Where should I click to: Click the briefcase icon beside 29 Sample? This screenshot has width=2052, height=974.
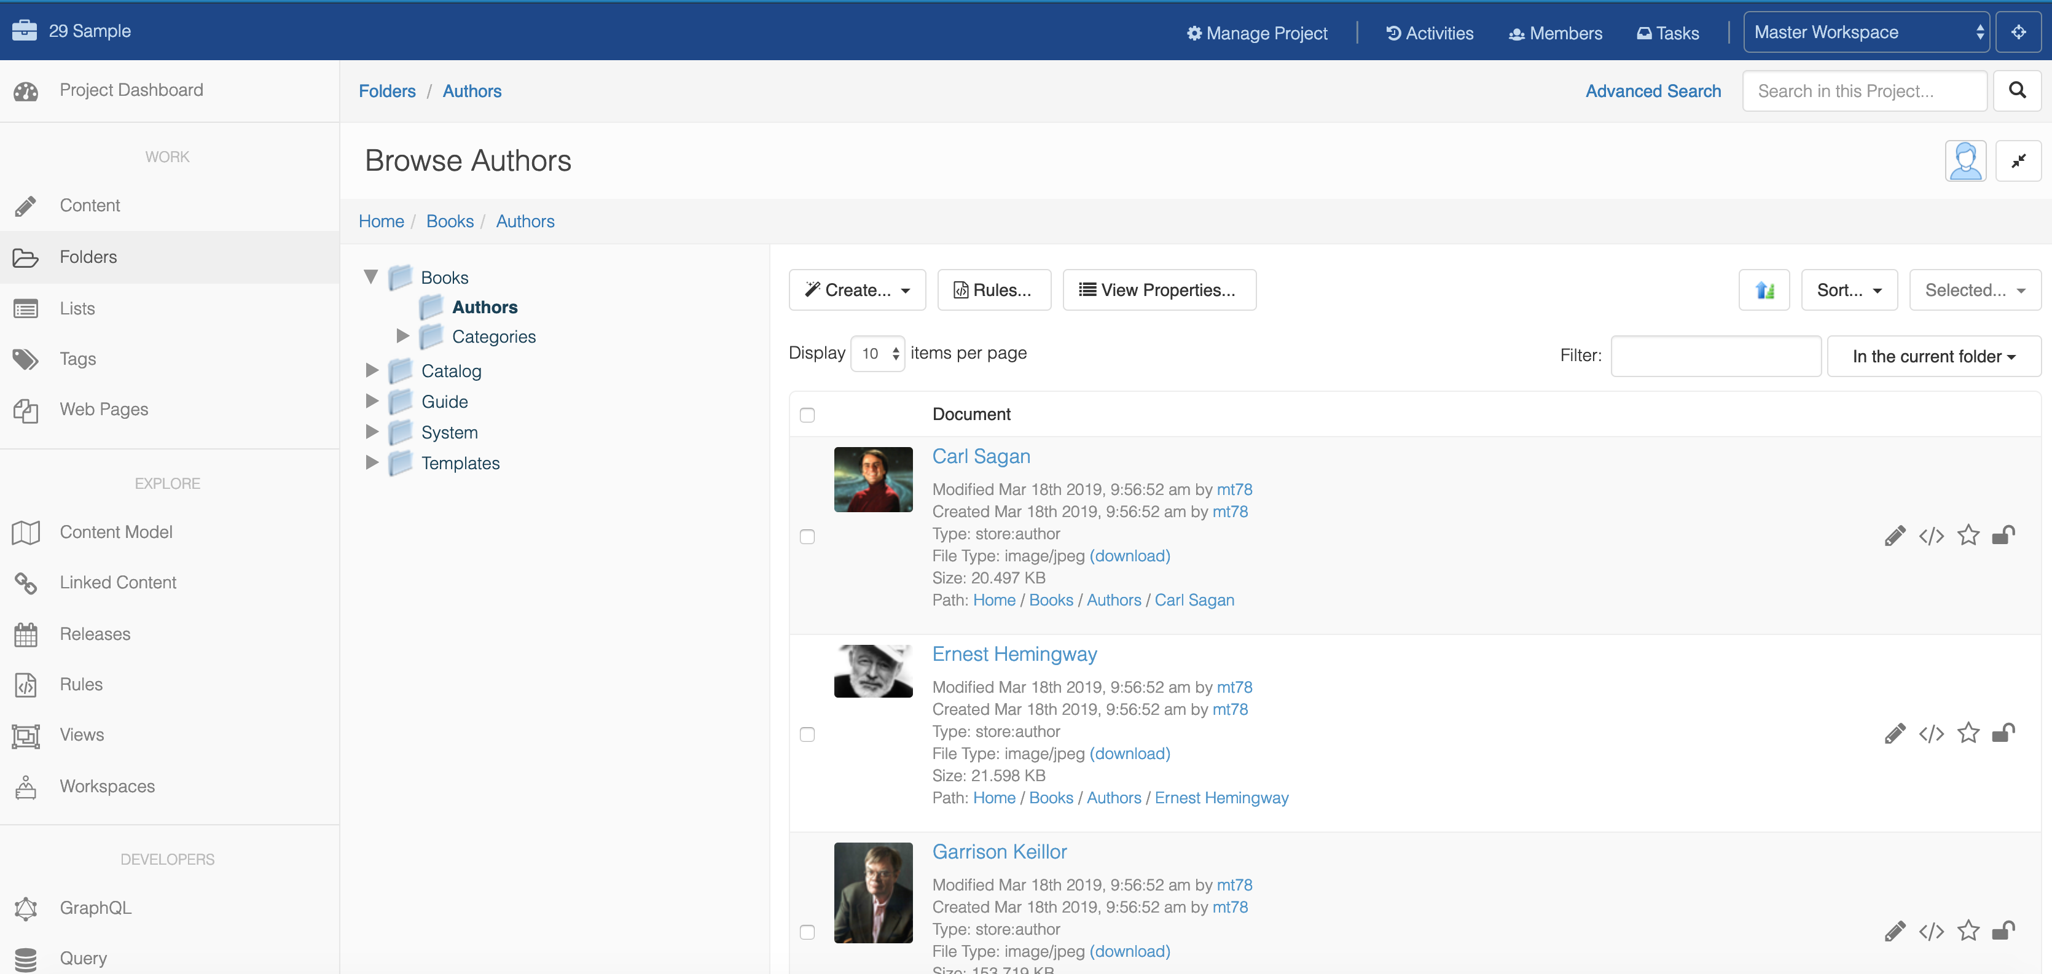tap(25, 30)
